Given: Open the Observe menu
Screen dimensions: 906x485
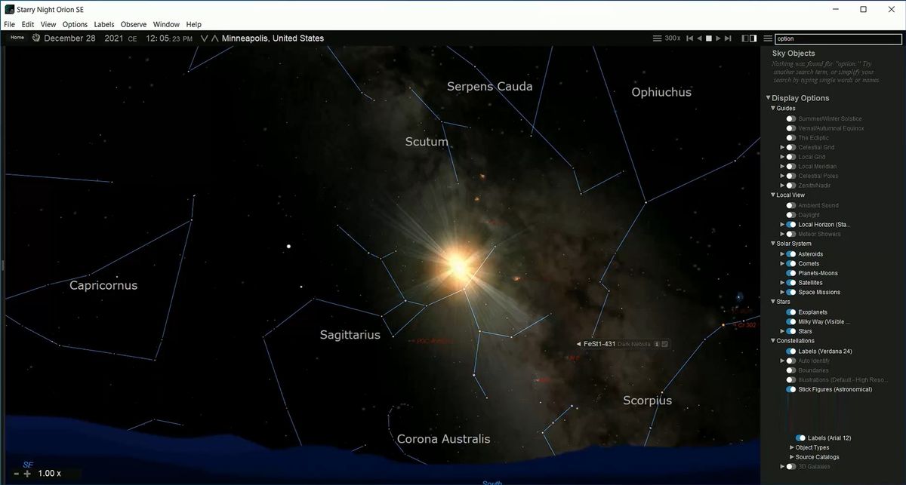Looking at the screenshot, I should pyautogui.click(x=134, y=25).
